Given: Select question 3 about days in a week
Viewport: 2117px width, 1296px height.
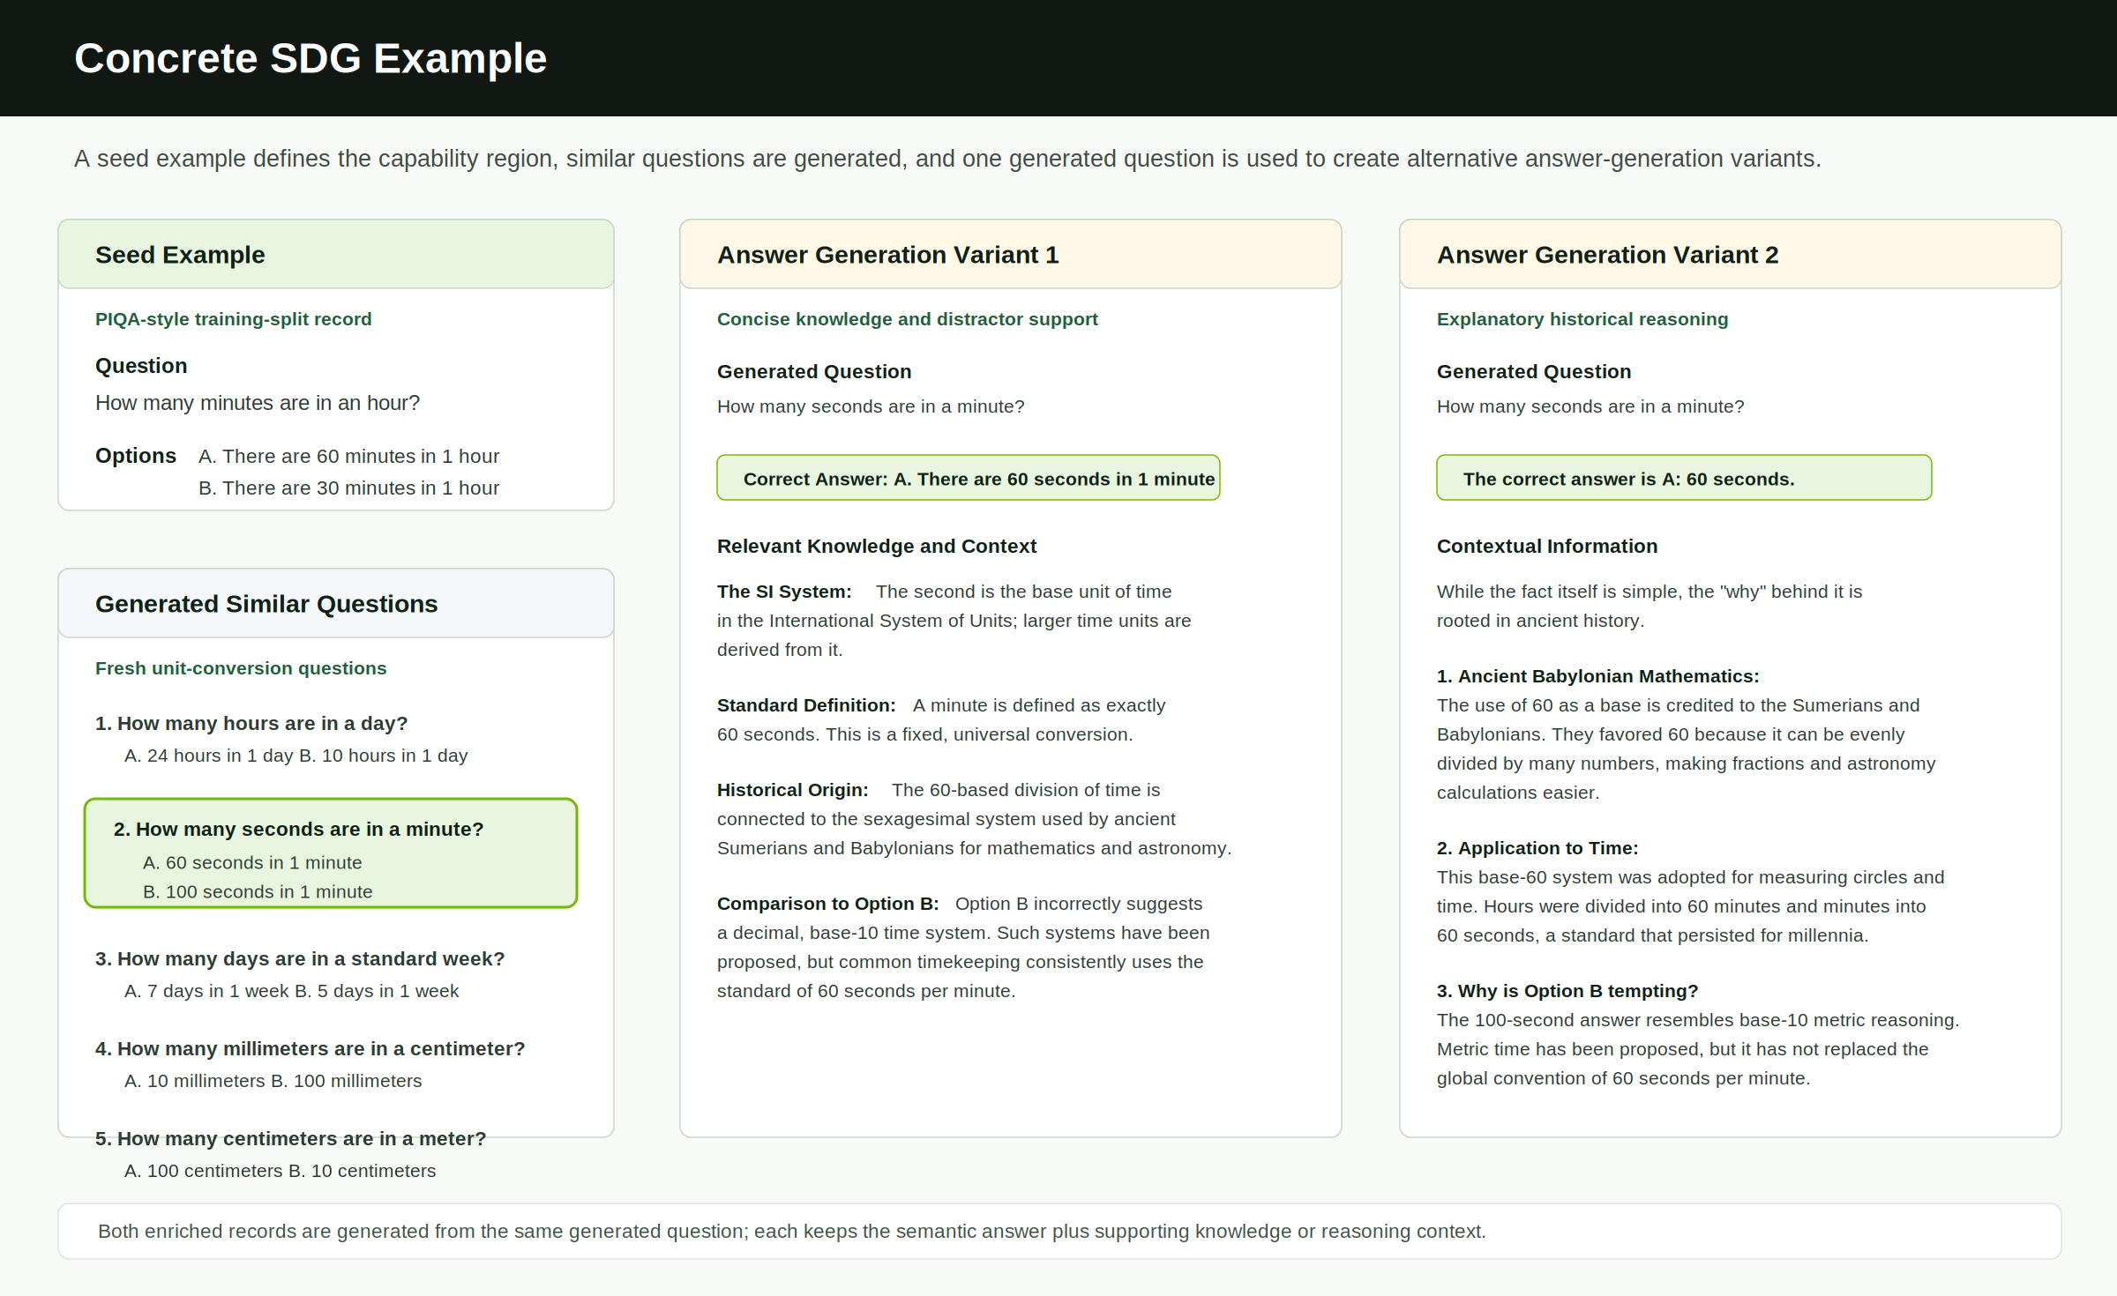Looking at the screenshot, I should tap(300, 958).
